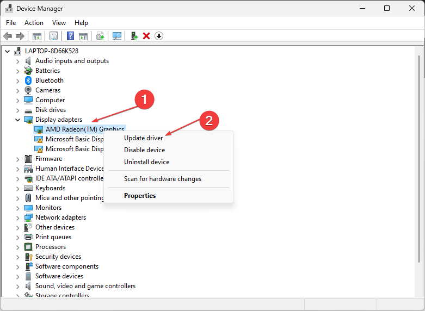Image resolution: width=425 pixels, height=311 pixels.
Task: Close the Device Manager window
Action: [412, 8]
